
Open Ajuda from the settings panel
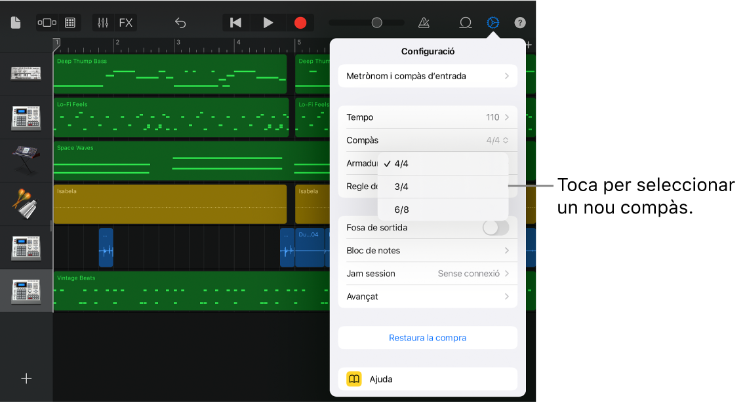pyautogui.click(x=428, y=378)
